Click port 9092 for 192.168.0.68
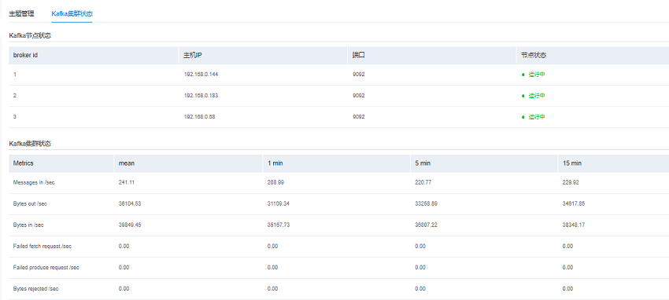The height and width of the screenshot is (300, 669). coord(359,117)
